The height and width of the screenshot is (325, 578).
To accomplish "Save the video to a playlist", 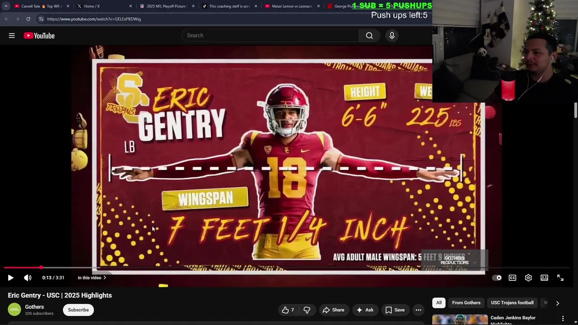I will [395, 310].
